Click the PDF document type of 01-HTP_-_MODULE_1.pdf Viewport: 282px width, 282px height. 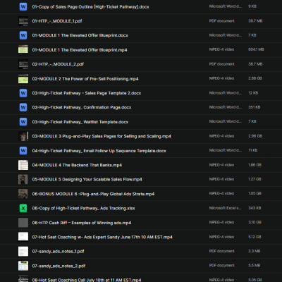[222, 21]
